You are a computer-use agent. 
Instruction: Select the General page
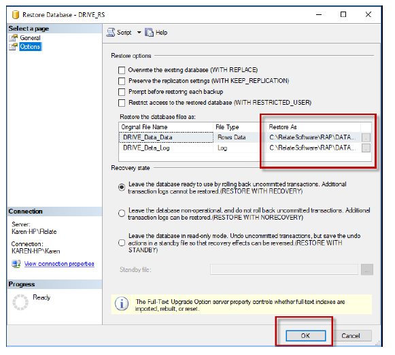tap(30, 38)
